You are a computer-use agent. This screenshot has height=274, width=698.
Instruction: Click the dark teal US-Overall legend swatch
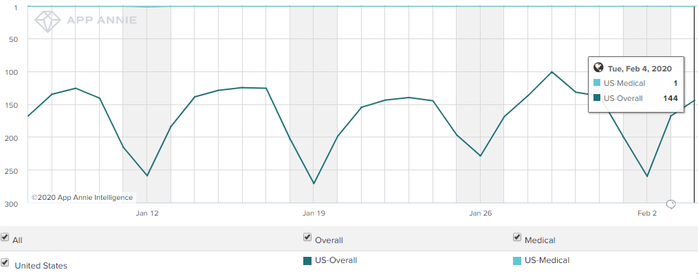[307, 261]
